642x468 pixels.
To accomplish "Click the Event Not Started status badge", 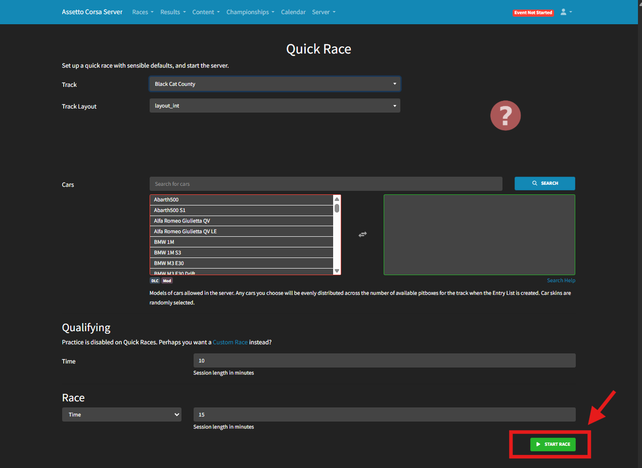I will (533, 13).
